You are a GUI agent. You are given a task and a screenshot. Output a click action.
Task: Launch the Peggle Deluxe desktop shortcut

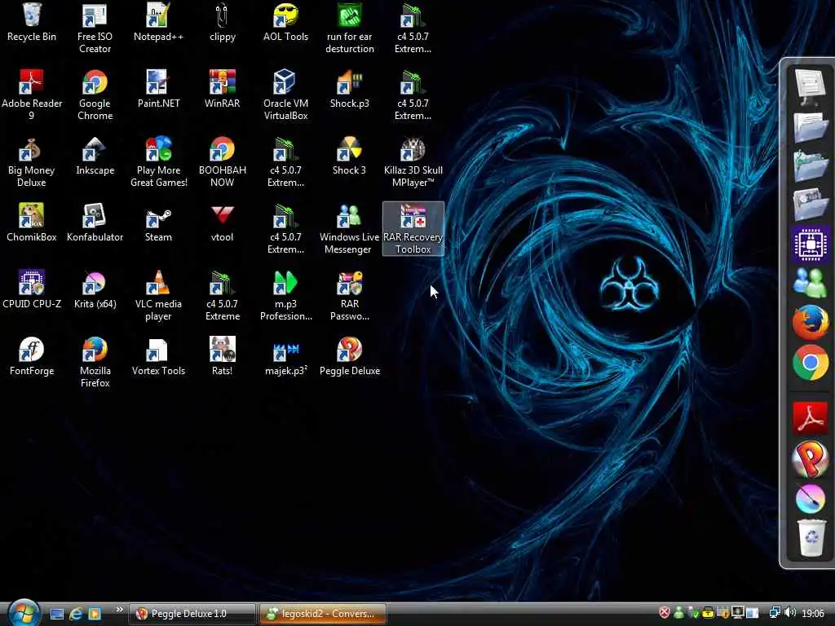click(349, 357)
